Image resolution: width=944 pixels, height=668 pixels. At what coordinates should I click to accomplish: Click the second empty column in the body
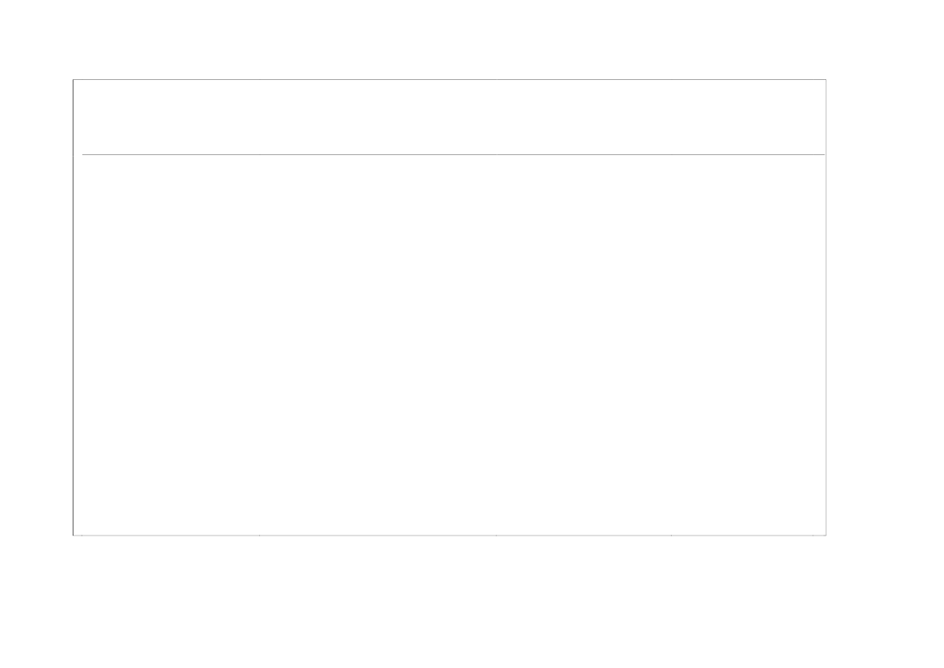point(378,345)
